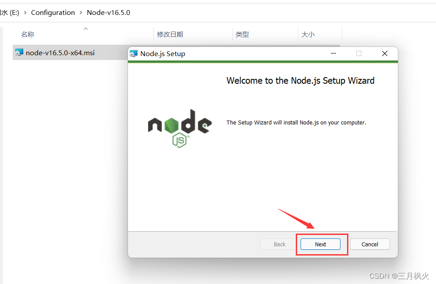Click the Node.js Setup title bar icon
The image size is (436, 284).
(x=134, y=53)
